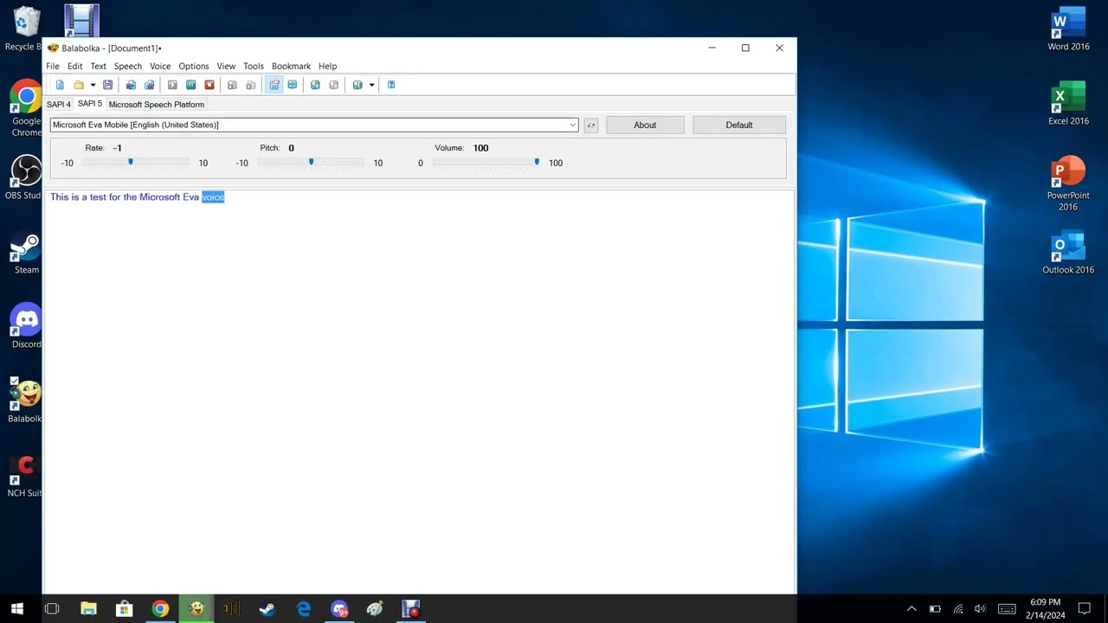Create a new document via toolbar icon
1108x623 pixels.
pos(60,85)
